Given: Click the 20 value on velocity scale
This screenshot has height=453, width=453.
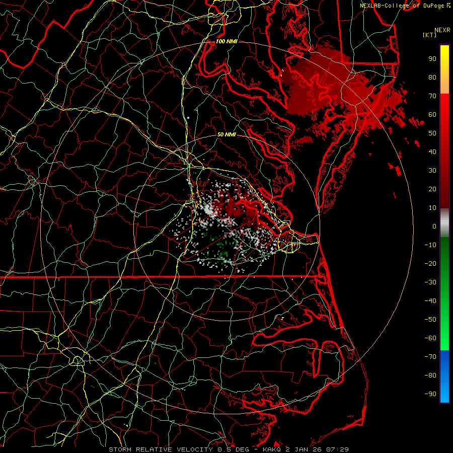Looking at the screenshot, I should point(432,189).
